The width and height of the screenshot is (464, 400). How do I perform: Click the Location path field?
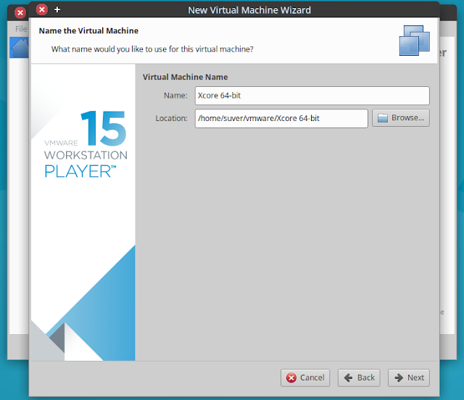[281, 118]
